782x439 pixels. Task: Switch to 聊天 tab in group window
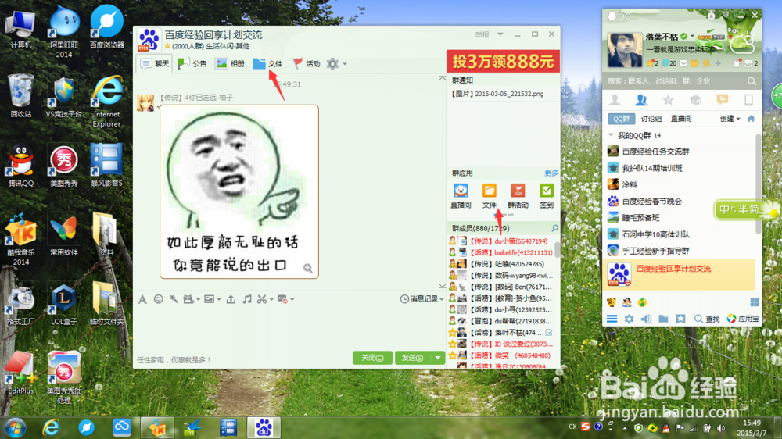[x=155, y=63]
